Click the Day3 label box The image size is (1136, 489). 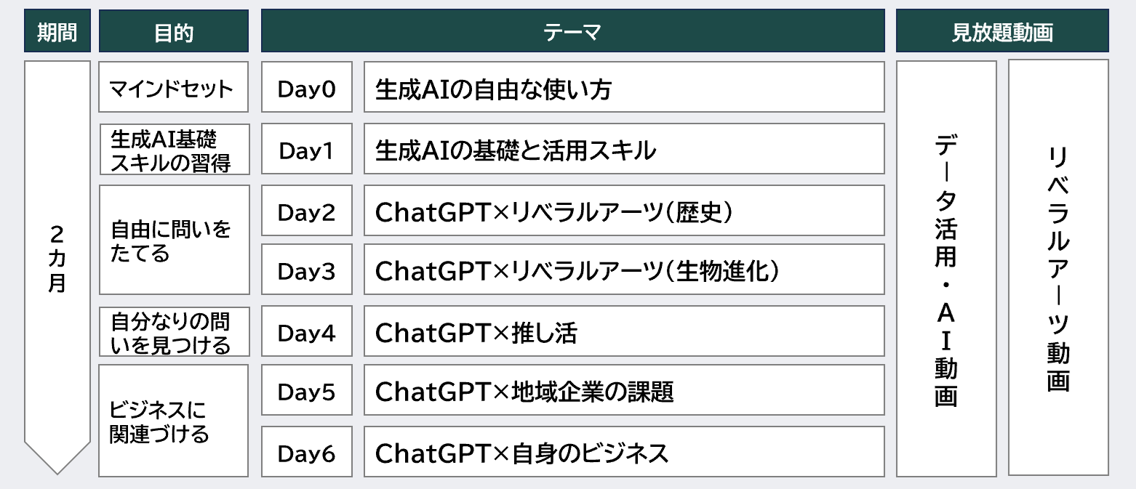pyautogui.click(x=306, y=270)
